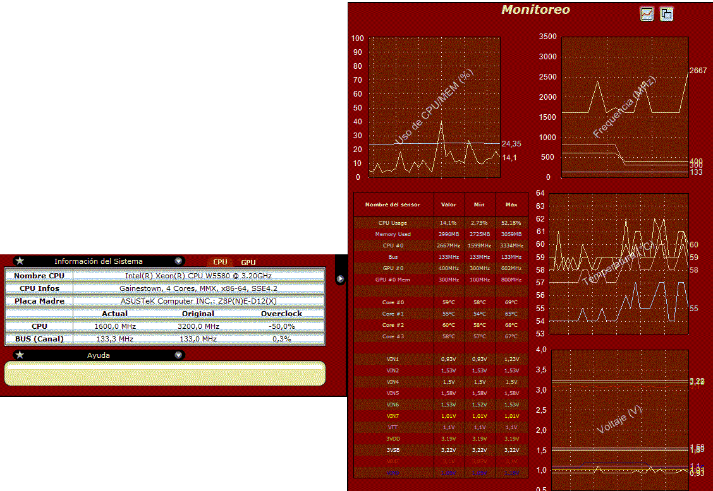Select the yellow 'VIN7' sensor label

tap(393, 416)
